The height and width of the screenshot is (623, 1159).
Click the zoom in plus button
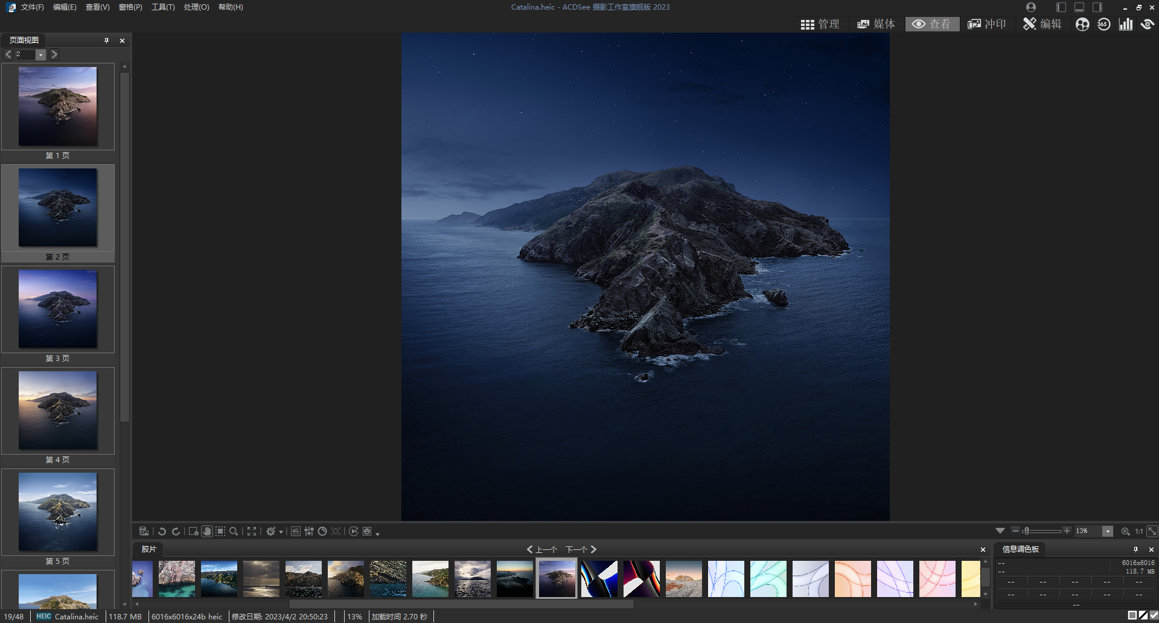1067,531
